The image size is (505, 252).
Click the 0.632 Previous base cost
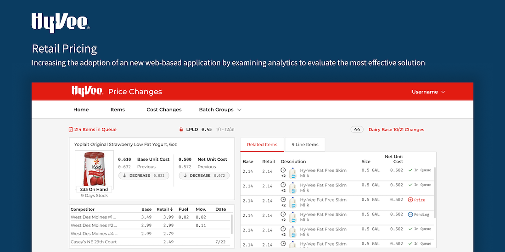(x=124, y=167)
